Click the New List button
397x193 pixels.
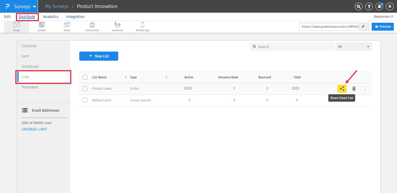[99, 56]
